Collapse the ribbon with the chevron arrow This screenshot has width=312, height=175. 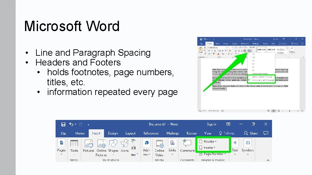click(x=268, y=160)
